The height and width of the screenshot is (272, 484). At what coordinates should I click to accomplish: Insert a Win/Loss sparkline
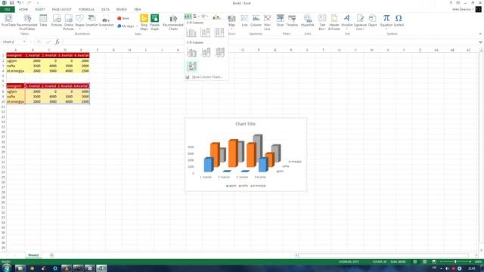267,22
